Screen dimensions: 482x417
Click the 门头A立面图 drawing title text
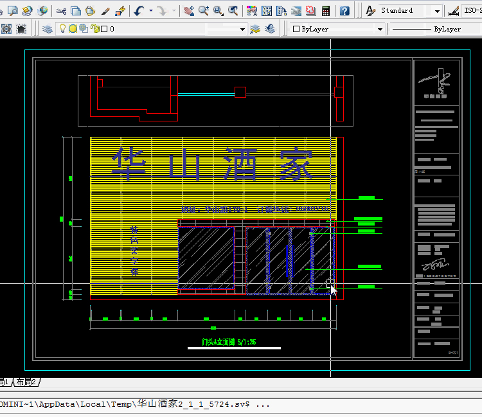click(229, 342)
